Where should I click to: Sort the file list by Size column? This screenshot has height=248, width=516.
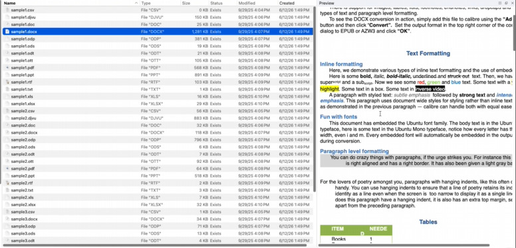pos(195,3)
